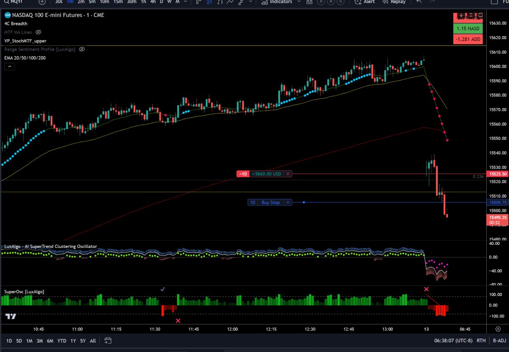Click the -10 position quantity label
Screen dimensions: 509x352
tap(243, 174)
